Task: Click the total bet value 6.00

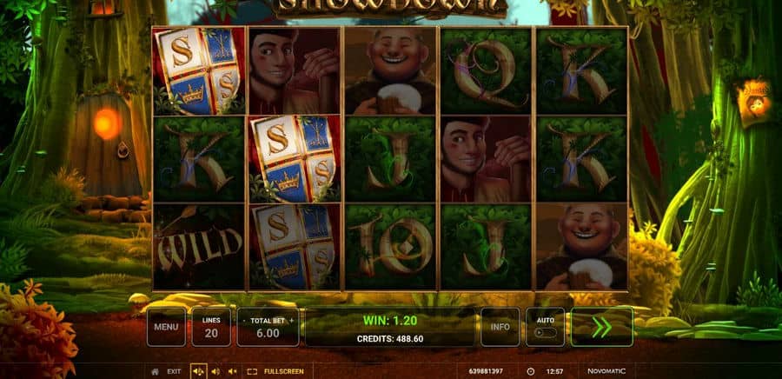Action: click(x=268, y=333)
